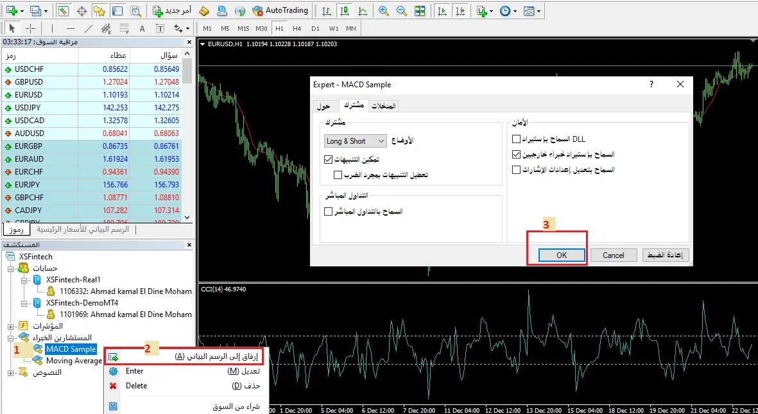Switch chart timeframe to H4
The width and height of the screenshot is (758, 414).
click(297, 28)
